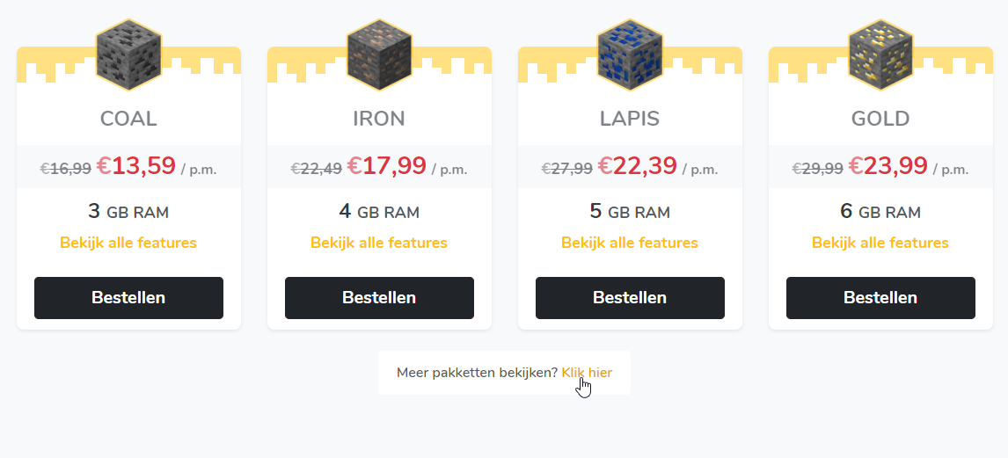Click the €23,99 discounted Gold price
Screen dimensions: 1008x458
tap(888, 166)
